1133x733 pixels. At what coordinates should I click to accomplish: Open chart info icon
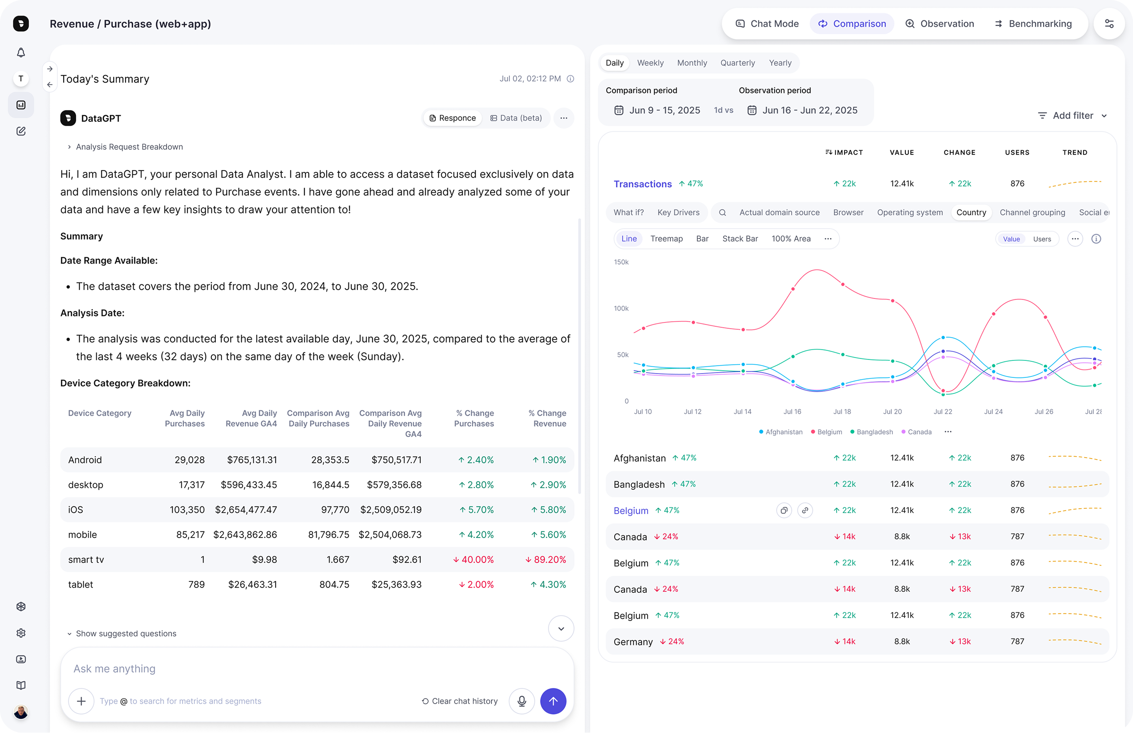(1096, 239)
